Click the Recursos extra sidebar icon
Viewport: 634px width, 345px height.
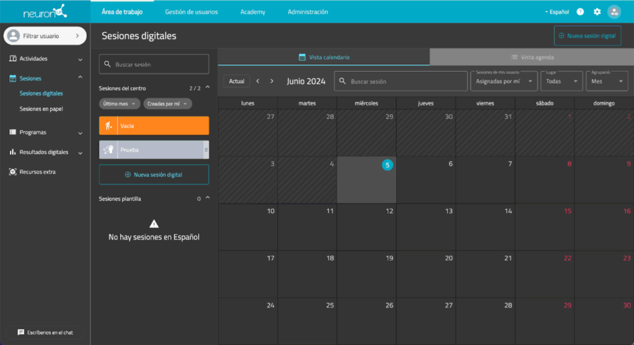point(13,172)
